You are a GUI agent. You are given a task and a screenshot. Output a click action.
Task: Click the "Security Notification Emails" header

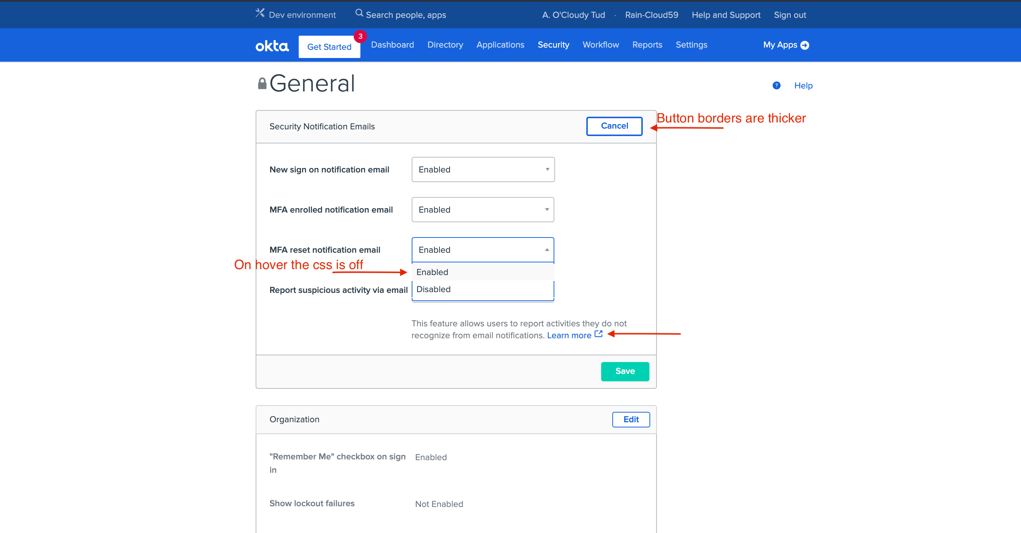point(322,126)
